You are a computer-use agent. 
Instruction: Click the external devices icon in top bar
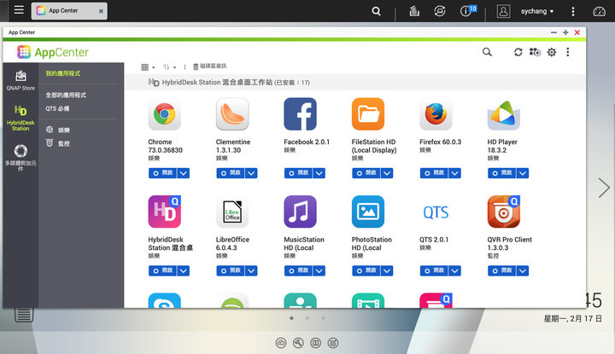[x=440, y=11]
